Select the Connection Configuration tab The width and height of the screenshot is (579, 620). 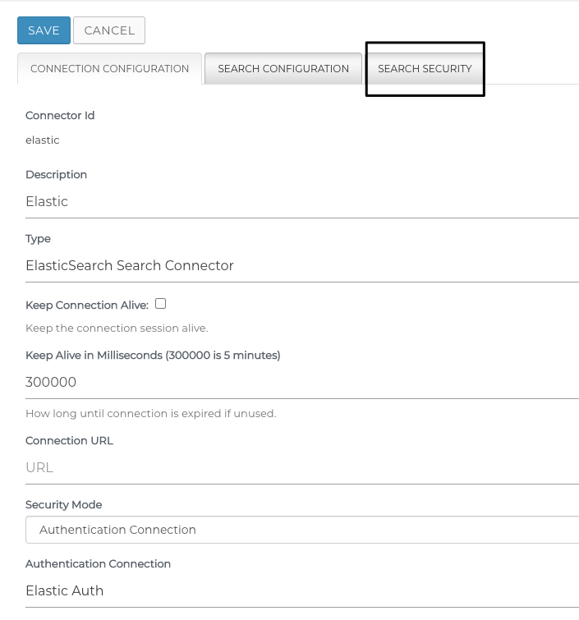[109, 69]
